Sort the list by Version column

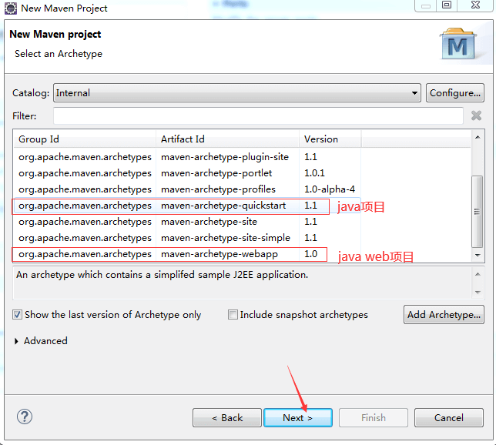click(x=330, y=139)
